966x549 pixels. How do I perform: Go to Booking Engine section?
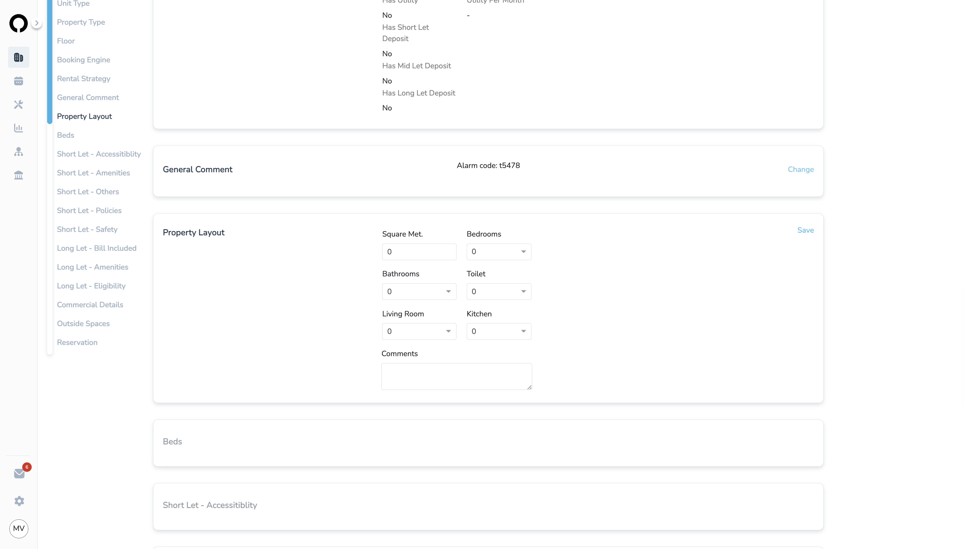84,60
